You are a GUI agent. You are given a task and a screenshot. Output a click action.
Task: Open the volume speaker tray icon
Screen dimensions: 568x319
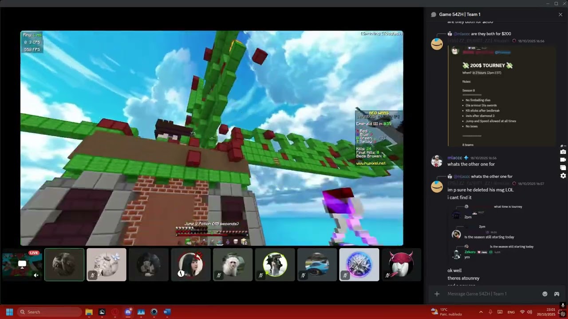pos(529,312)
